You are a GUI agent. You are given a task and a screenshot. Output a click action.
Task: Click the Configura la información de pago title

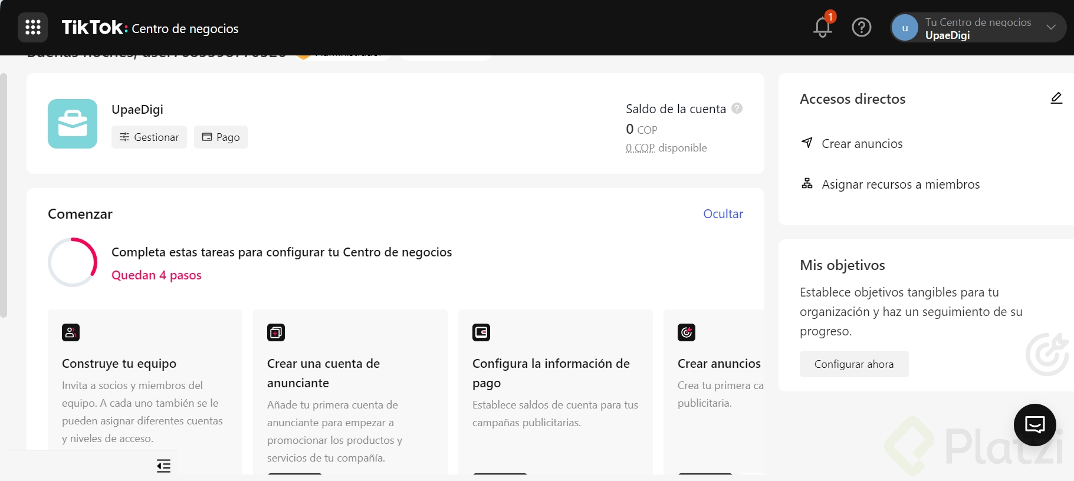[x=551, y=373]
